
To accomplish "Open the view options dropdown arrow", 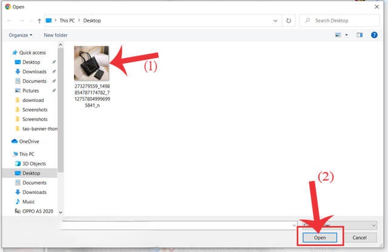I will coord(346,35).
